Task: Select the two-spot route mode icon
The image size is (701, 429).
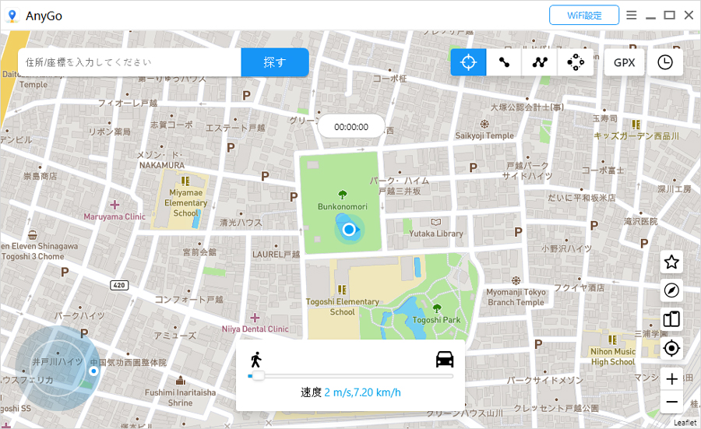Action: pos(504,62)
